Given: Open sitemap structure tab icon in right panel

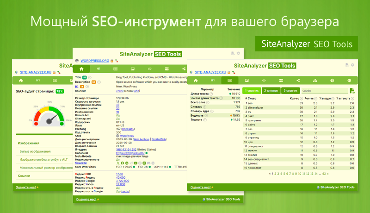Looking at the screenshot, I should coord(315,81).
